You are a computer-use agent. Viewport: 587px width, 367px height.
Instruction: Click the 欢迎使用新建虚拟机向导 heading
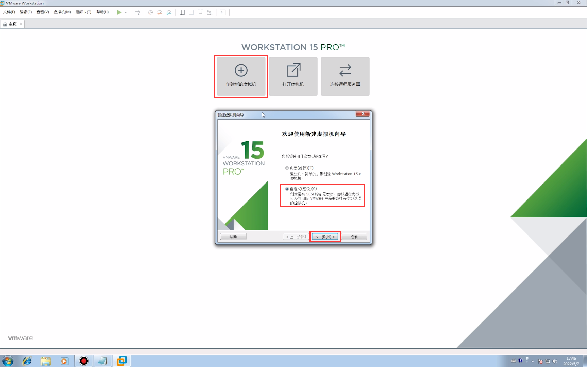(x=314, y=134)
